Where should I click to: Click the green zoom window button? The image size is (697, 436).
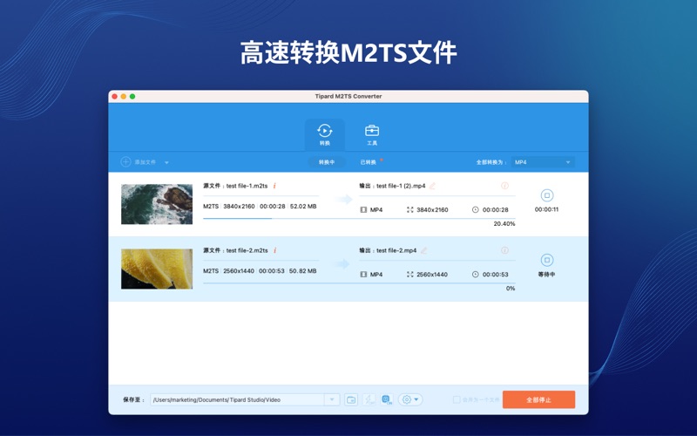pos(132,96)
